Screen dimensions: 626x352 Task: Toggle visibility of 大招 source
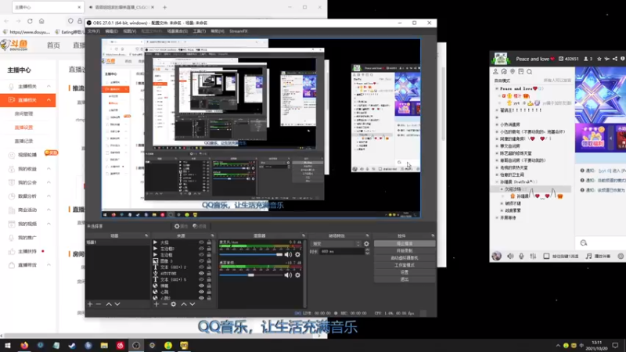point(201,242)
